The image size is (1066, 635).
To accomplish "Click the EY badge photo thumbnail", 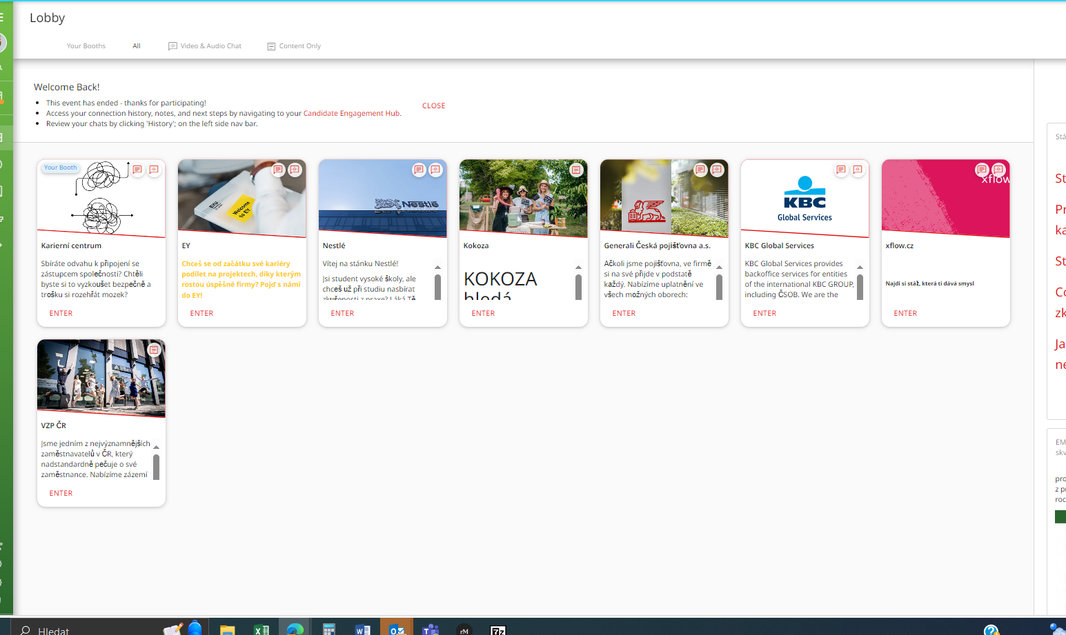I will pyautogui.click(x=242, y=198).
